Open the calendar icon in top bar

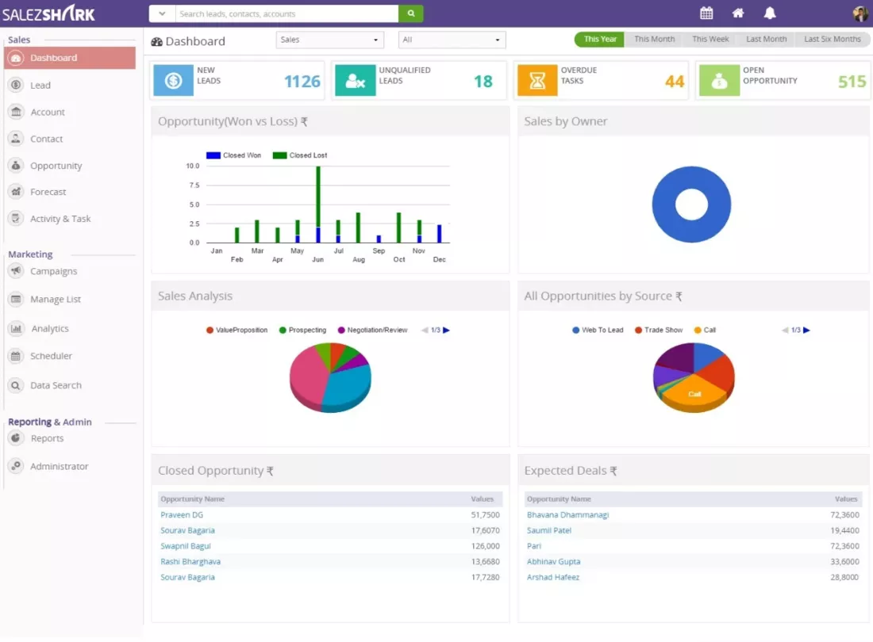(706, 13)
